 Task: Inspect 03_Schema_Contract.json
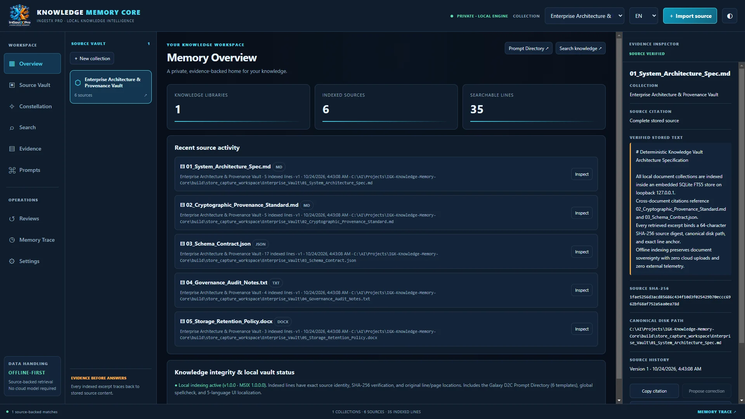click(582, 252)
